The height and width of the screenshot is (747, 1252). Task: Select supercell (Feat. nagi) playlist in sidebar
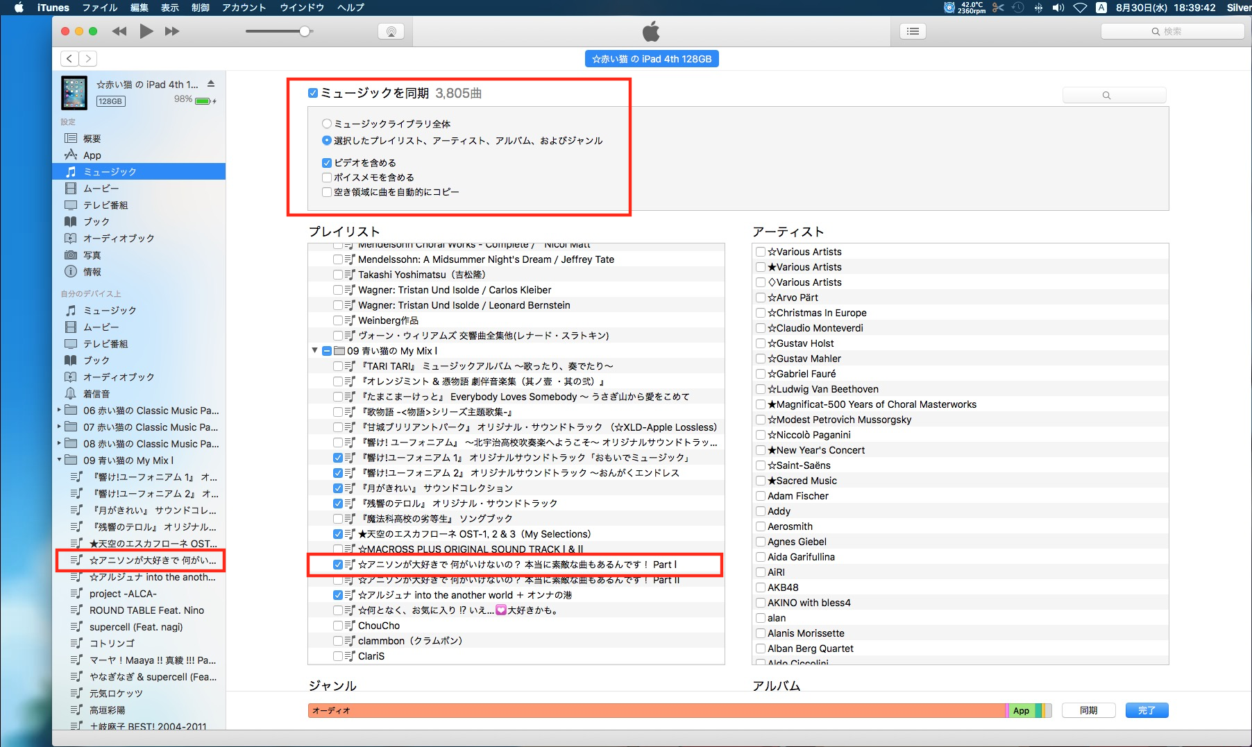[x=136, y=627]
